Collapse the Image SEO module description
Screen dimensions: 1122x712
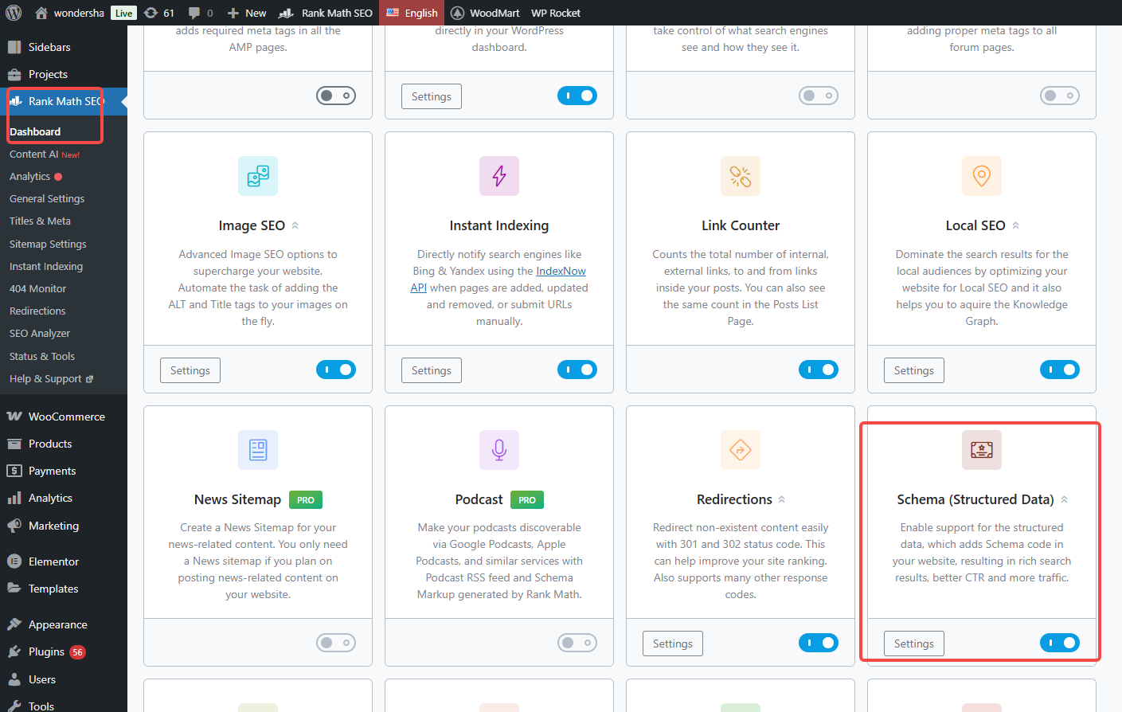pos(294,225)
